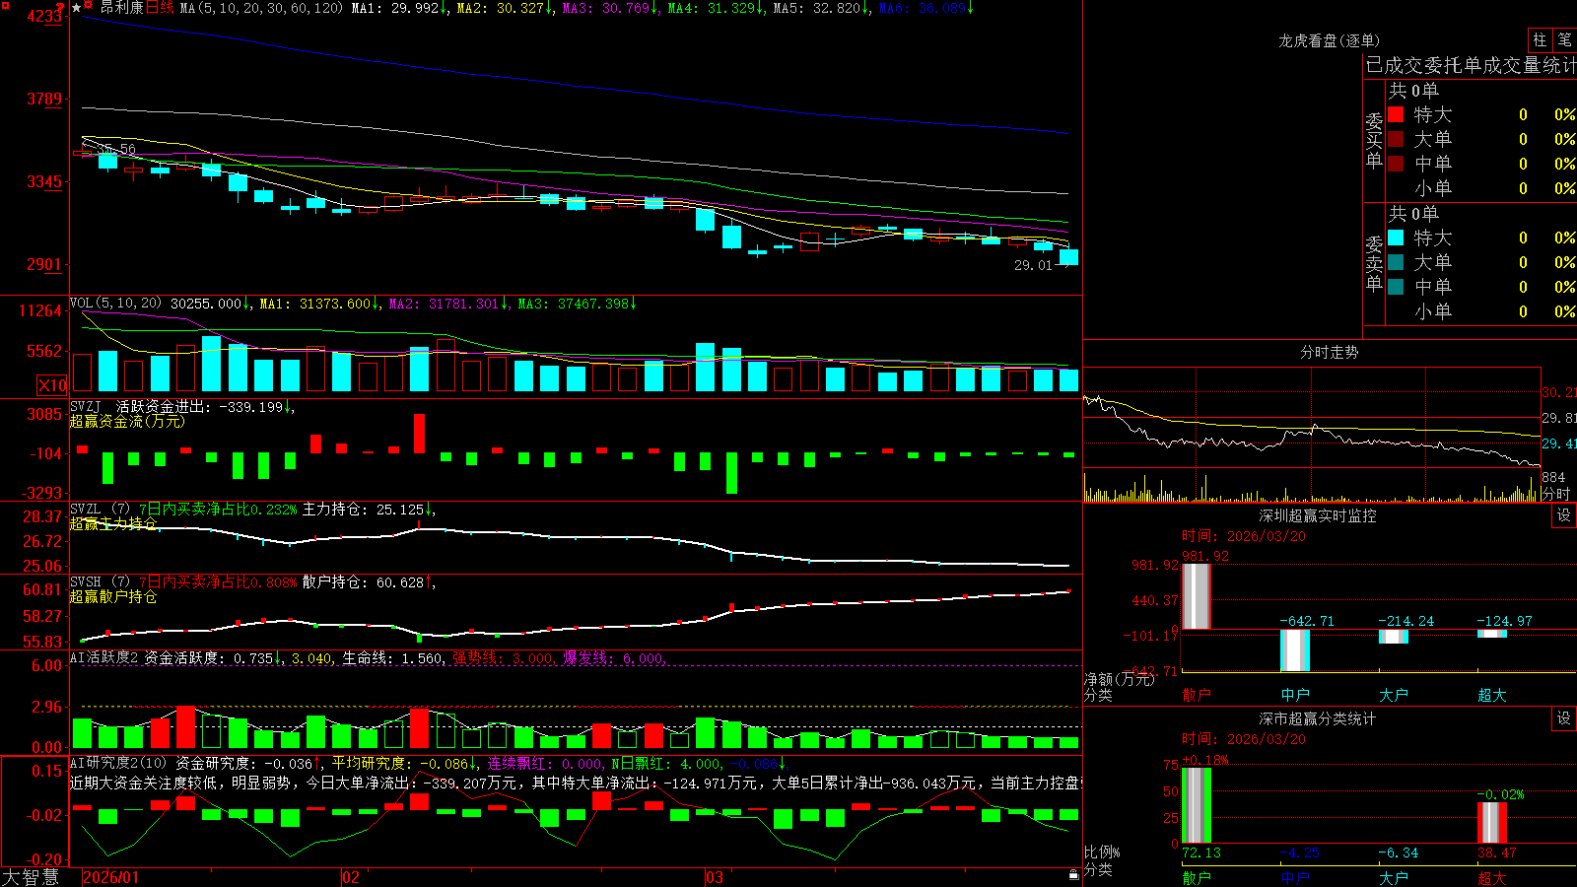Click the MA(5,10,20,30,60,120) indicator parameters
The width and height of the screenshot is (1577, 887).
click(x=261, y=8)
